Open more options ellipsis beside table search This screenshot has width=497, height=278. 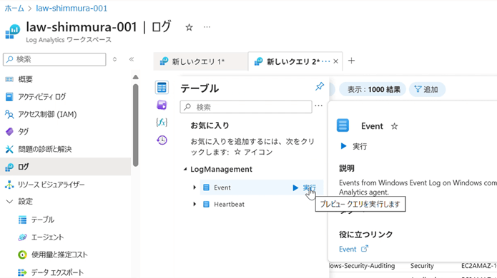[x=318, y=105]
